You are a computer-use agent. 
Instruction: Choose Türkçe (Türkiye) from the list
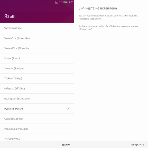pos(37,78)
